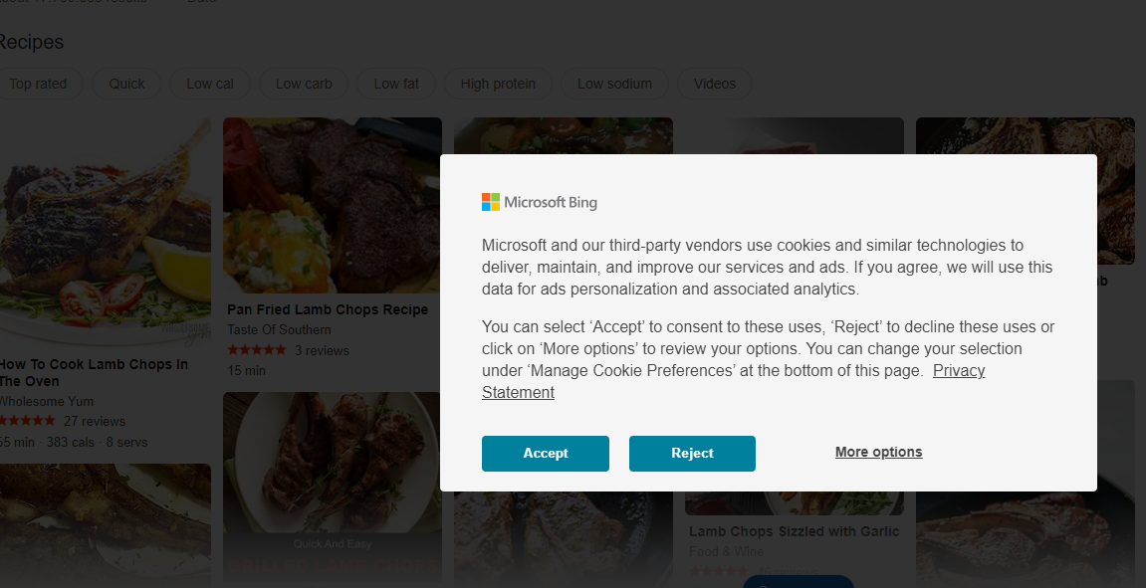Apply the Low sodium filter
Image resolution: width=1146 pixels, height=588 pixels.
tap(614, 84)
